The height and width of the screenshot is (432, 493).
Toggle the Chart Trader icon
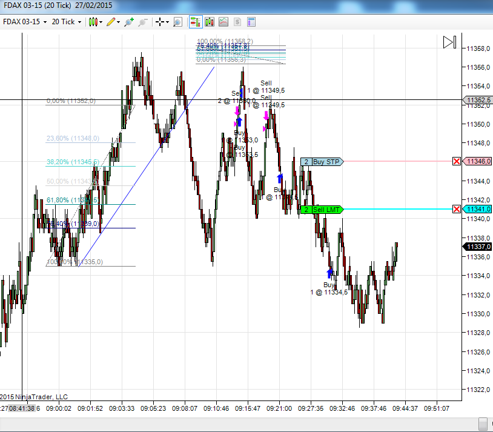pos(196,22)
